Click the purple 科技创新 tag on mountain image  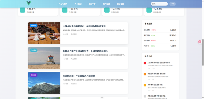point(34,75)
